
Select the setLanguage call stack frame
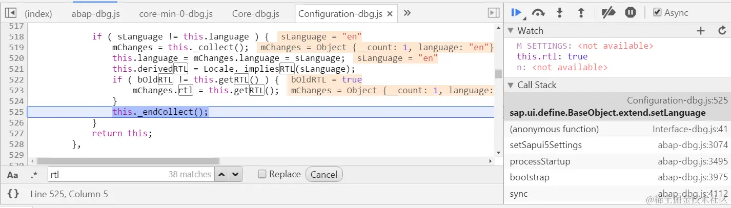click(617, 107)
